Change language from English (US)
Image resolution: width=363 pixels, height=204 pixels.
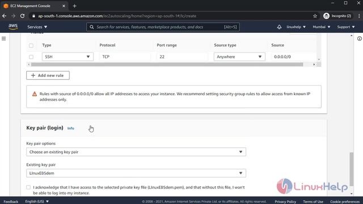tap(37, 202)
